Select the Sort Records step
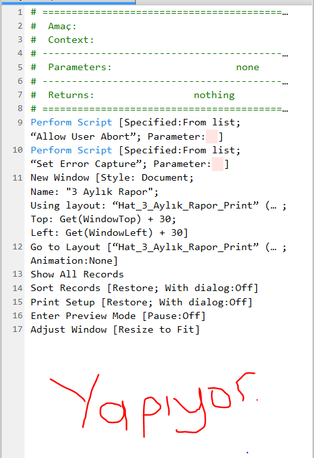The height and width of the screenshot is (458, 314). (x=144, y=288)
